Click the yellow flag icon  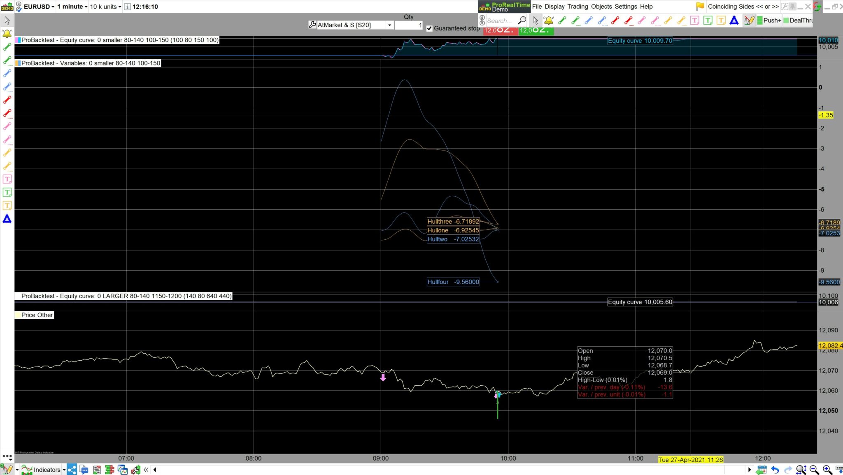[x=700, y=6]
